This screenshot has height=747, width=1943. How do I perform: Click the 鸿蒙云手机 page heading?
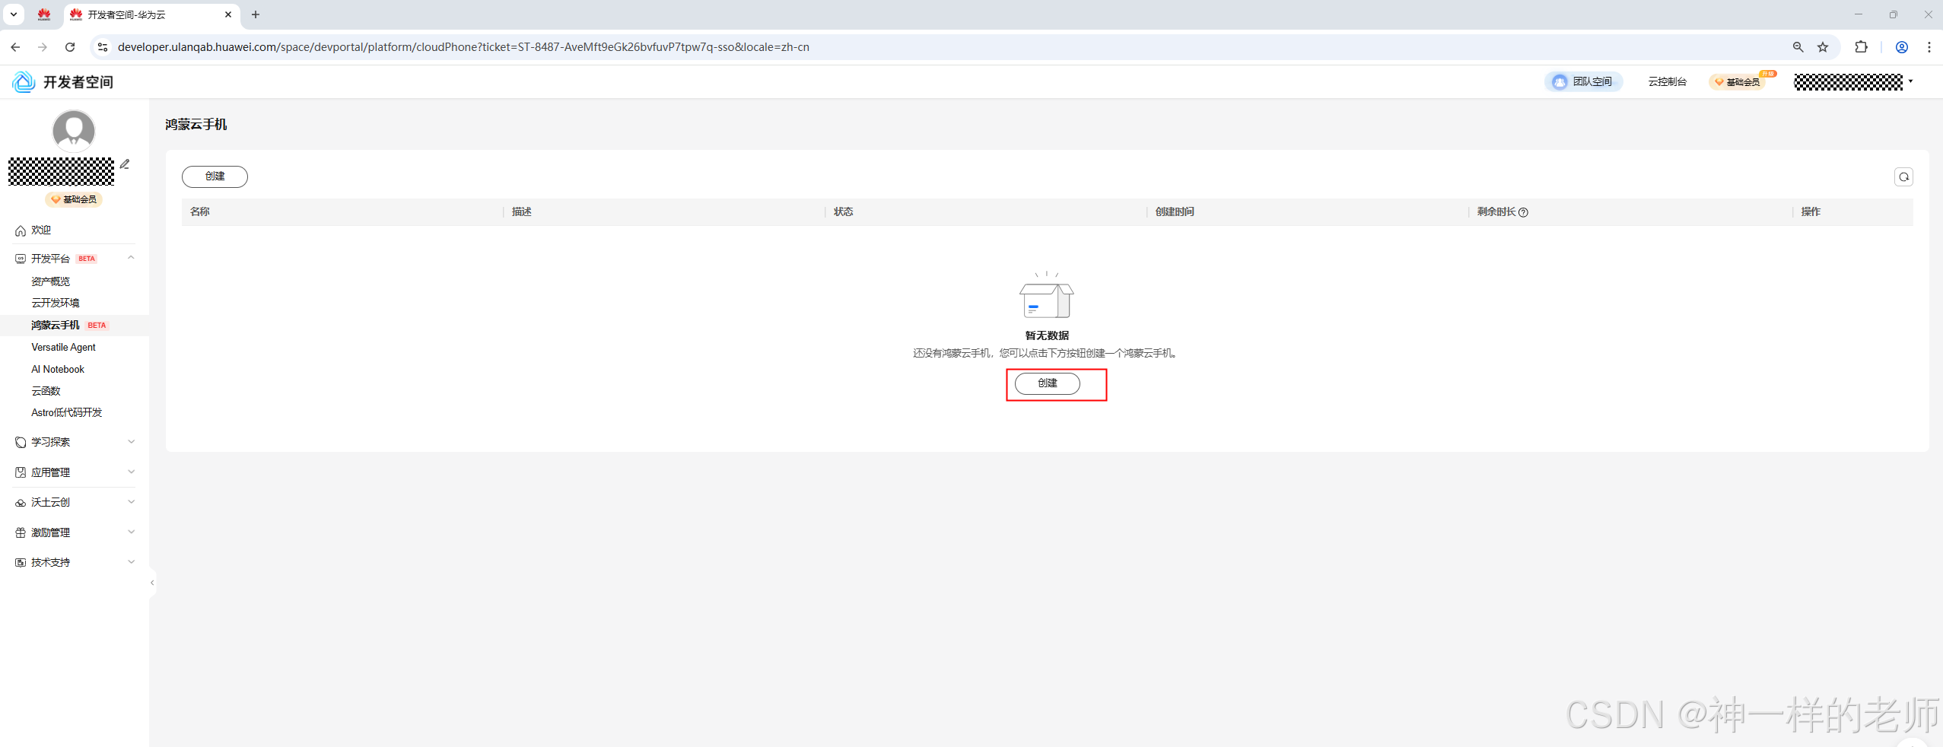coord(196,124)
